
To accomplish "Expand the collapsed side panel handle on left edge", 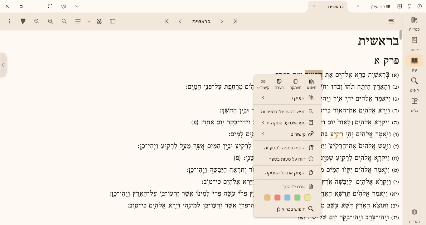I will click(x=3, y=65).
